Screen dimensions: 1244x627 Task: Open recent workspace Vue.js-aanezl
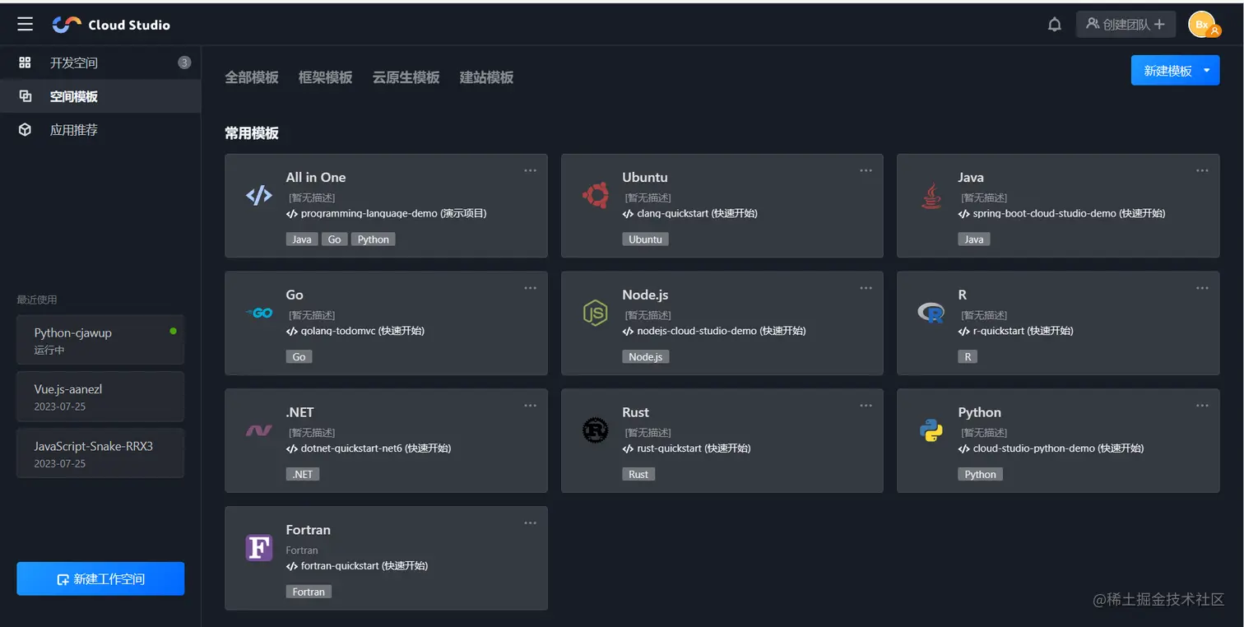coord(100,397)
